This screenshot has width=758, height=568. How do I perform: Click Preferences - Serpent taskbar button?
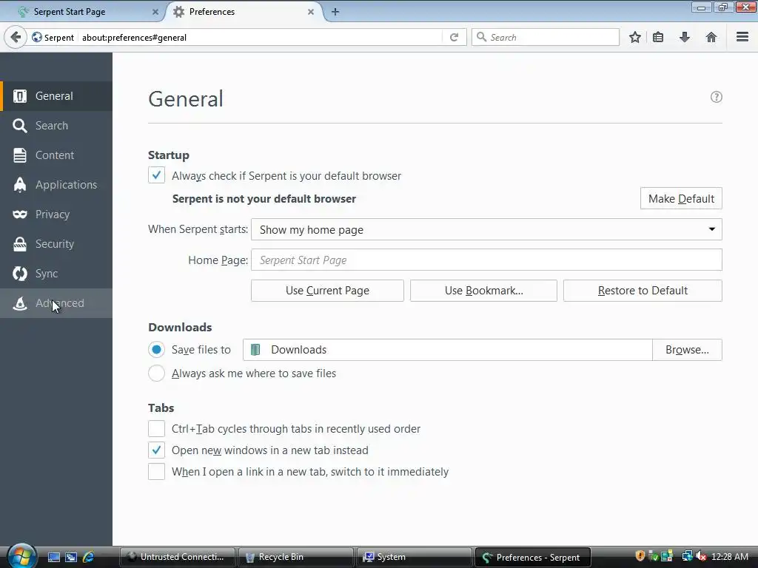tap(533, 557)
